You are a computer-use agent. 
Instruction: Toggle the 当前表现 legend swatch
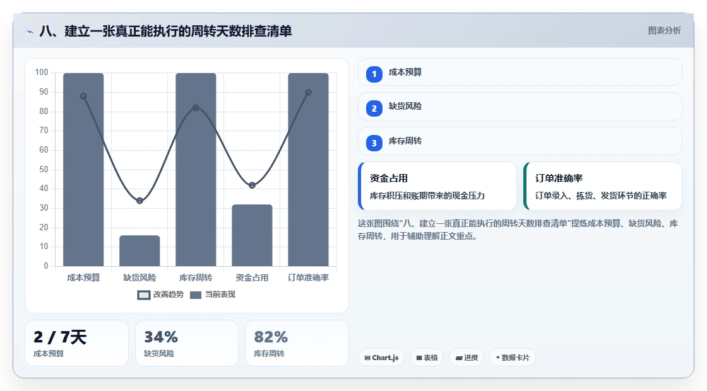[195, 295]
